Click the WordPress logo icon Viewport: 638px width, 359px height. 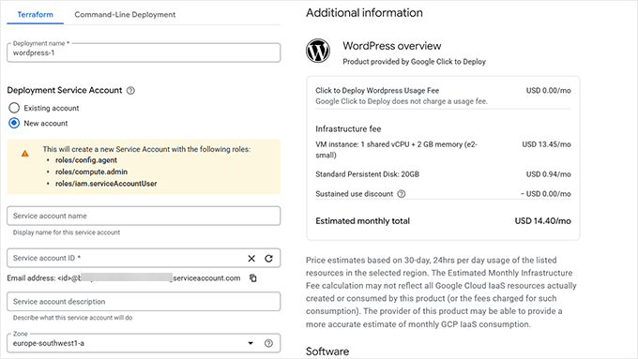click(318, 52)
